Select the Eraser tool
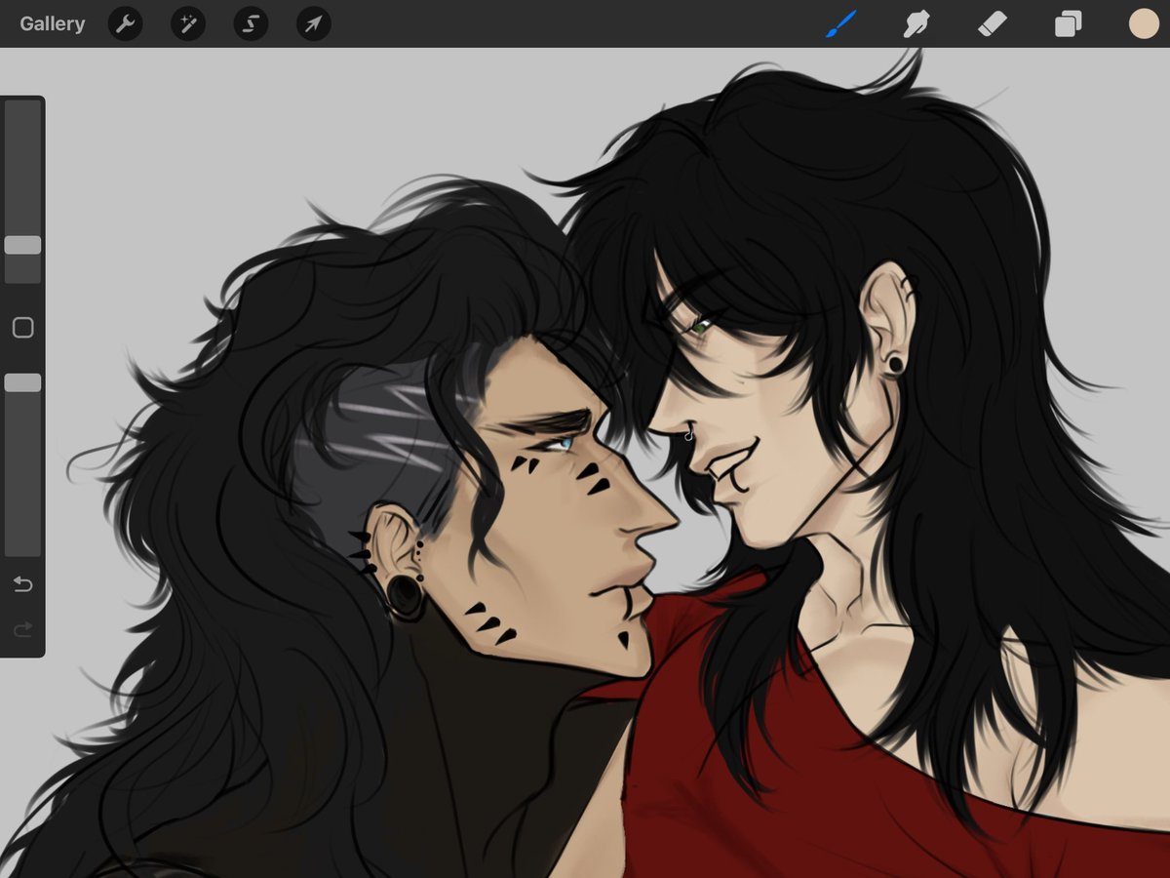This screenshot has height=878, width=1170. pos(993,23)
